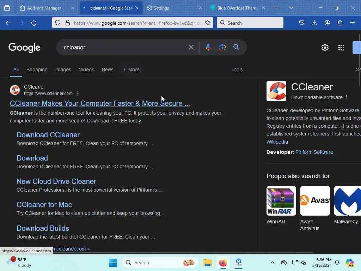Open the tracking protection shield icon

tap(58, 23)
